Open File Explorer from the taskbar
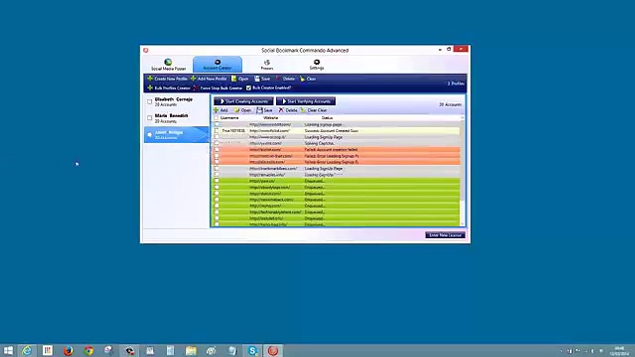The image size is (635, 357). click(191, 351)
